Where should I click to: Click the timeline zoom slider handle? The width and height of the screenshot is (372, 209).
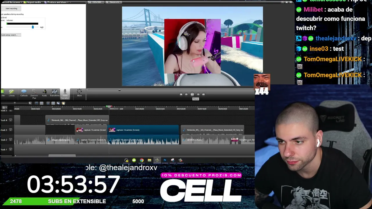(15, 103)
